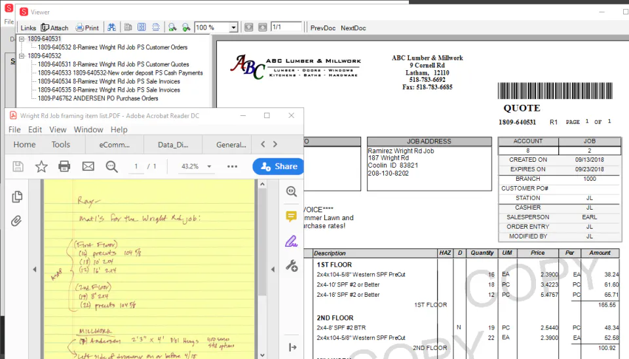Image resolution: width=629 pixels, height=359 pixels.
Task: Click the '1ST FLOOR' heading in the quote
Action: point(334,265)
